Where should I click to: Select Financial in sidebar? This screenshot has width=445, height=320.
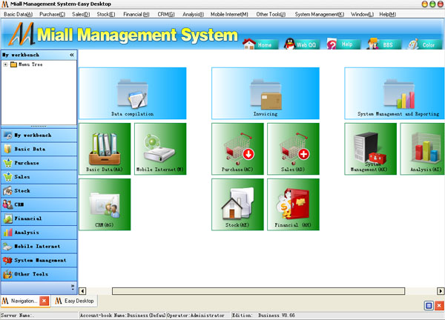point(39,219)
